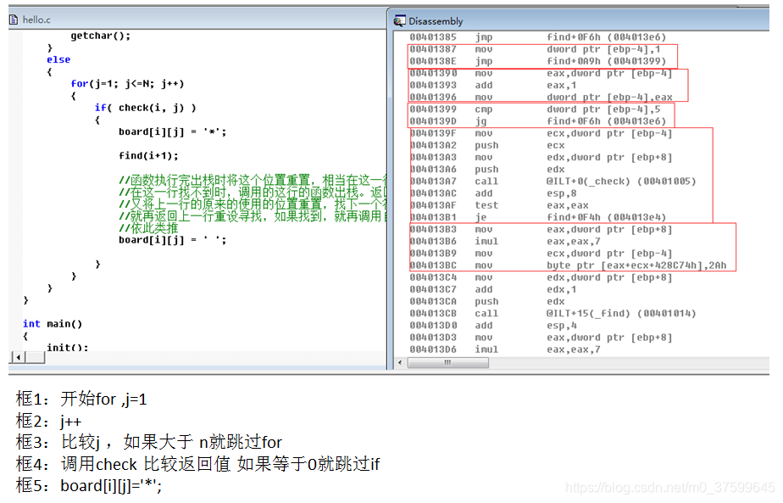Screen dimensions: 783x503
Task: Click disassembly row at address 0040138E
Action: pos(538,61)
